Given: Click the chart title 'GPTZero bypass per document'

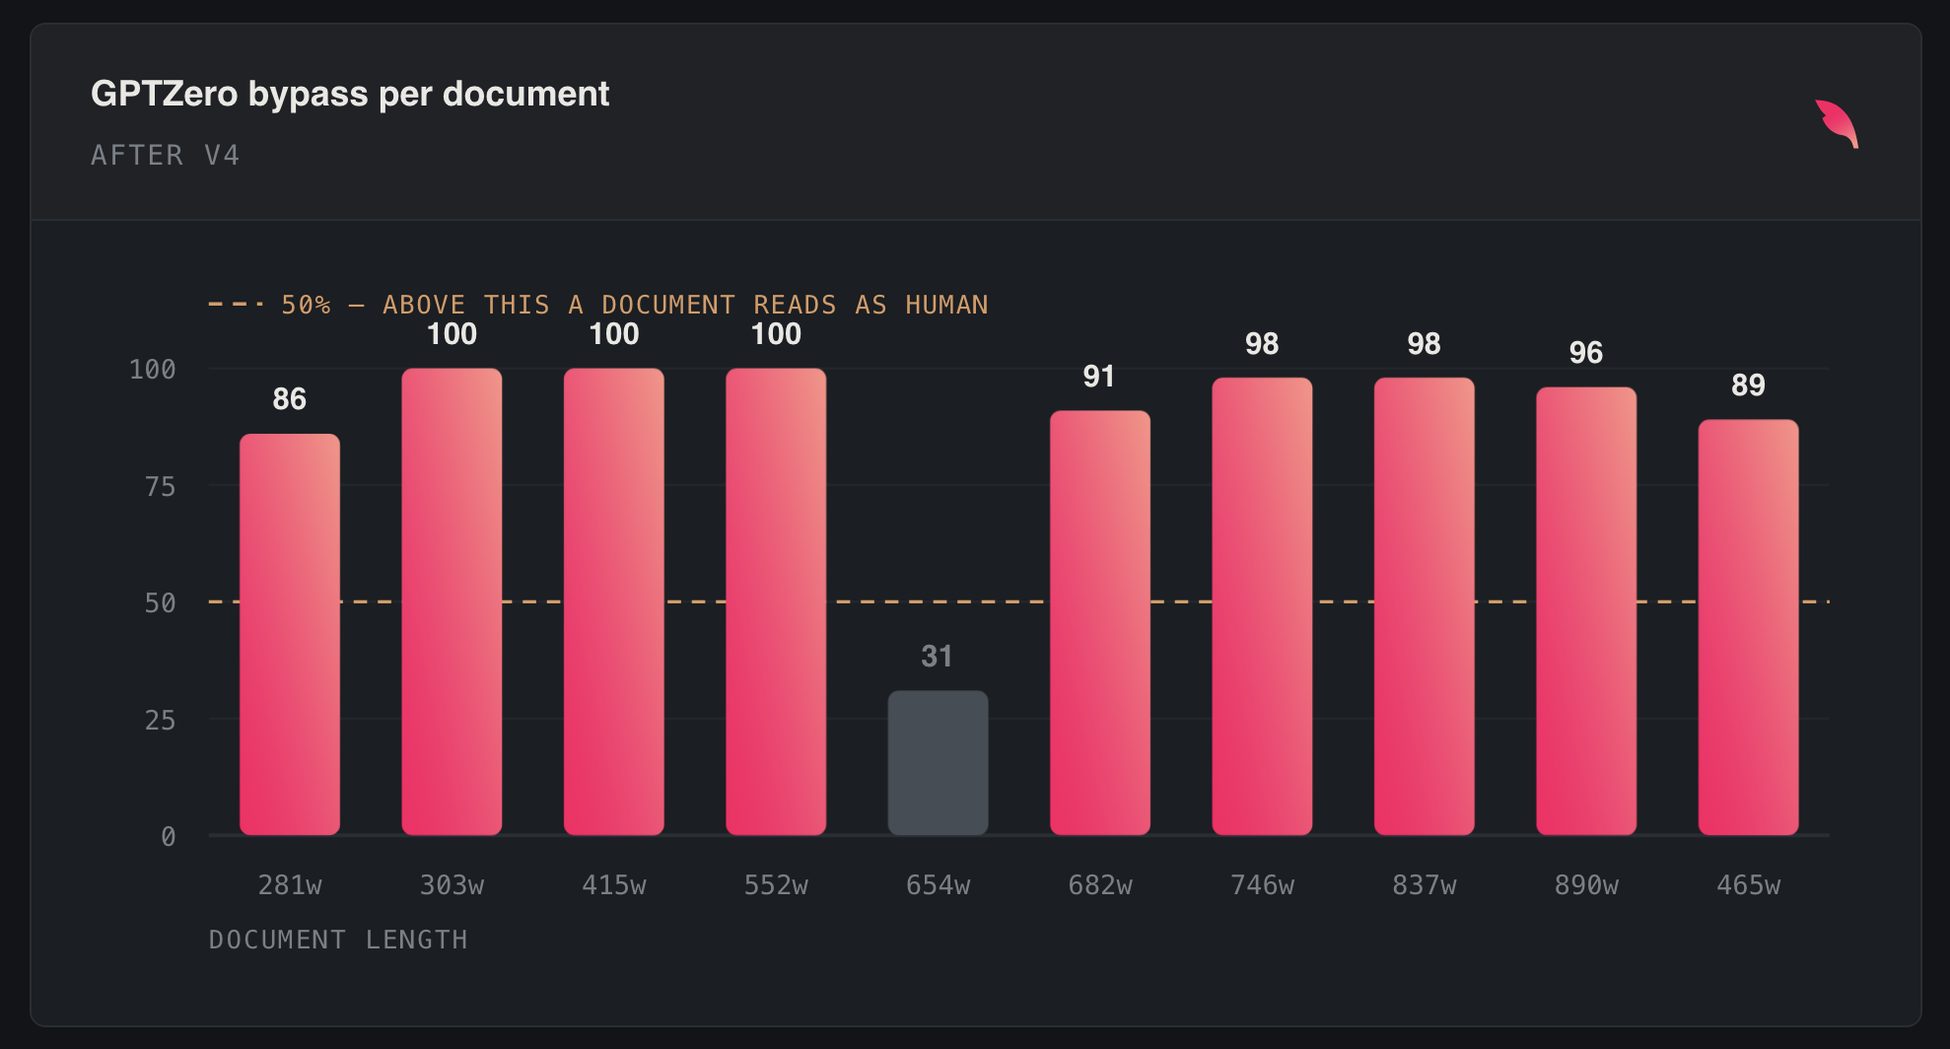Looking at the screenshot, I should coord(350,94).
